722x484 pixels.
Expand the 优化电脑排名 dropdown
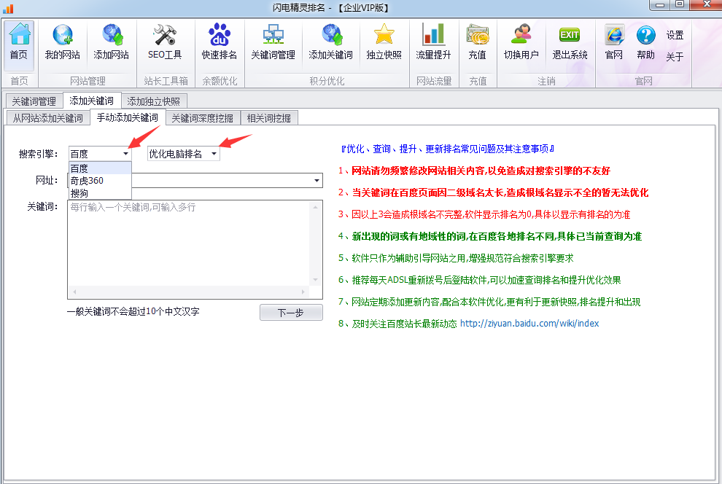(x=214, y=154)
